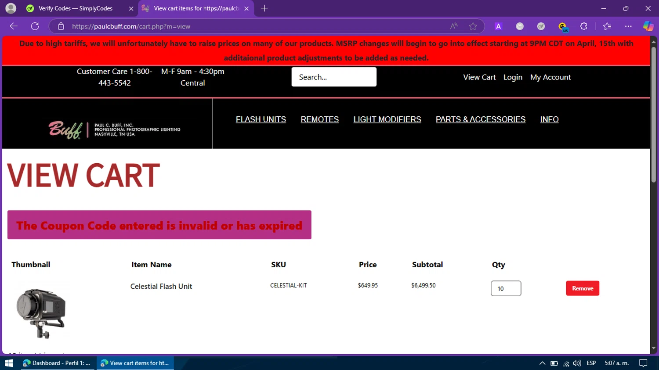Open the PARTS & ACCESSORIES menu
Viewport: 659px width, 370px height.
481,119
